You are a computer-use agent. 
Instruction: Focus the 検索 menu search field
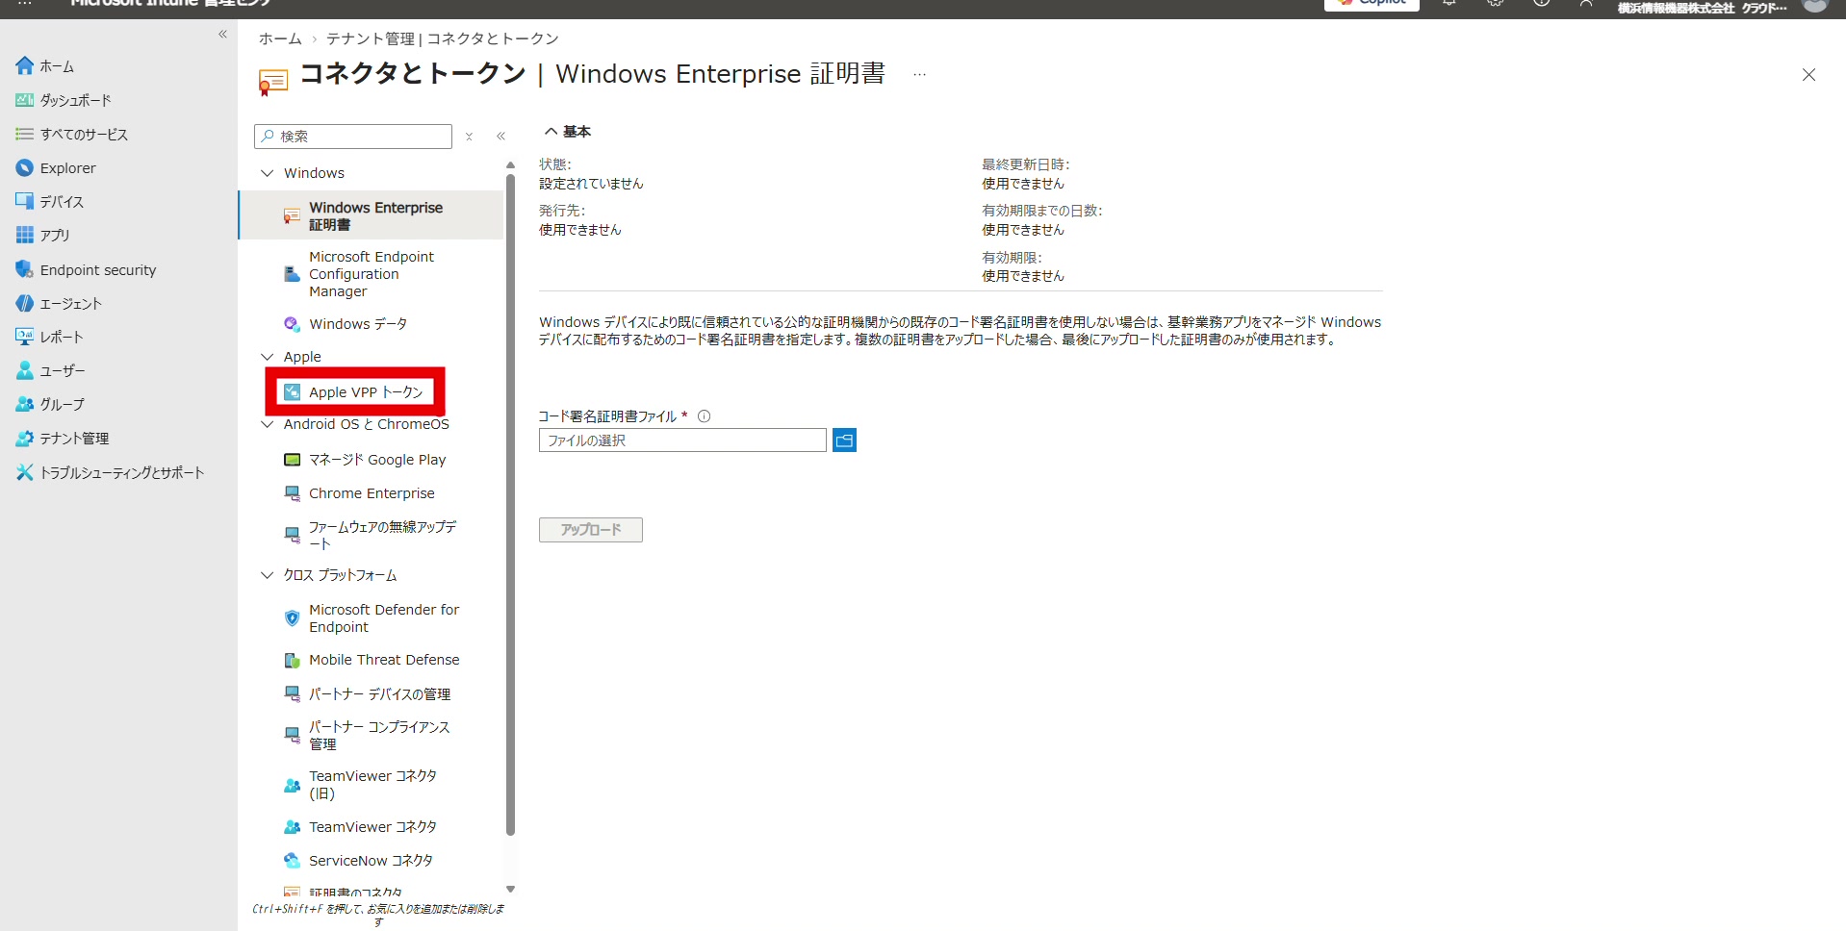coord(353,137)
